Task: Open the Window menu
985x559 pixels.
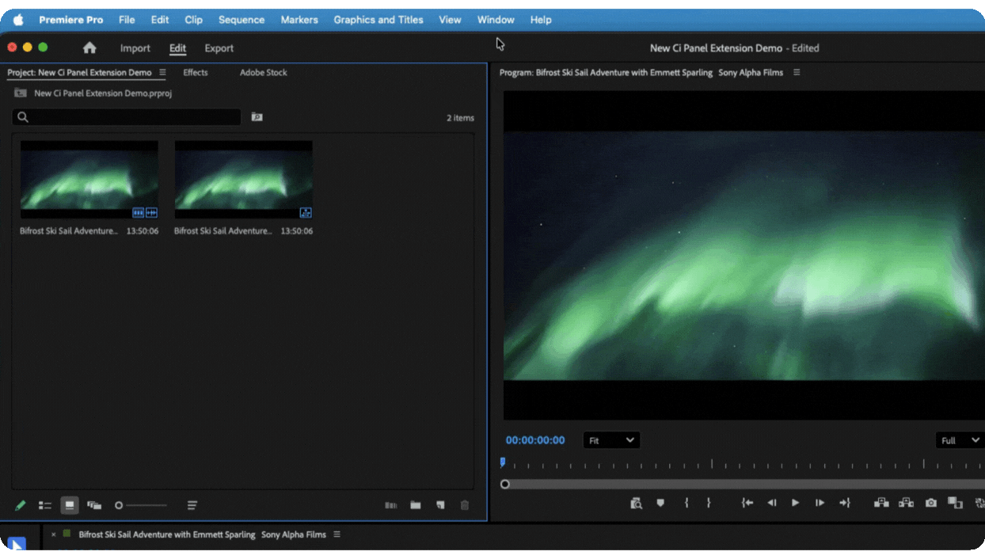Action: [x=496, y=20]
